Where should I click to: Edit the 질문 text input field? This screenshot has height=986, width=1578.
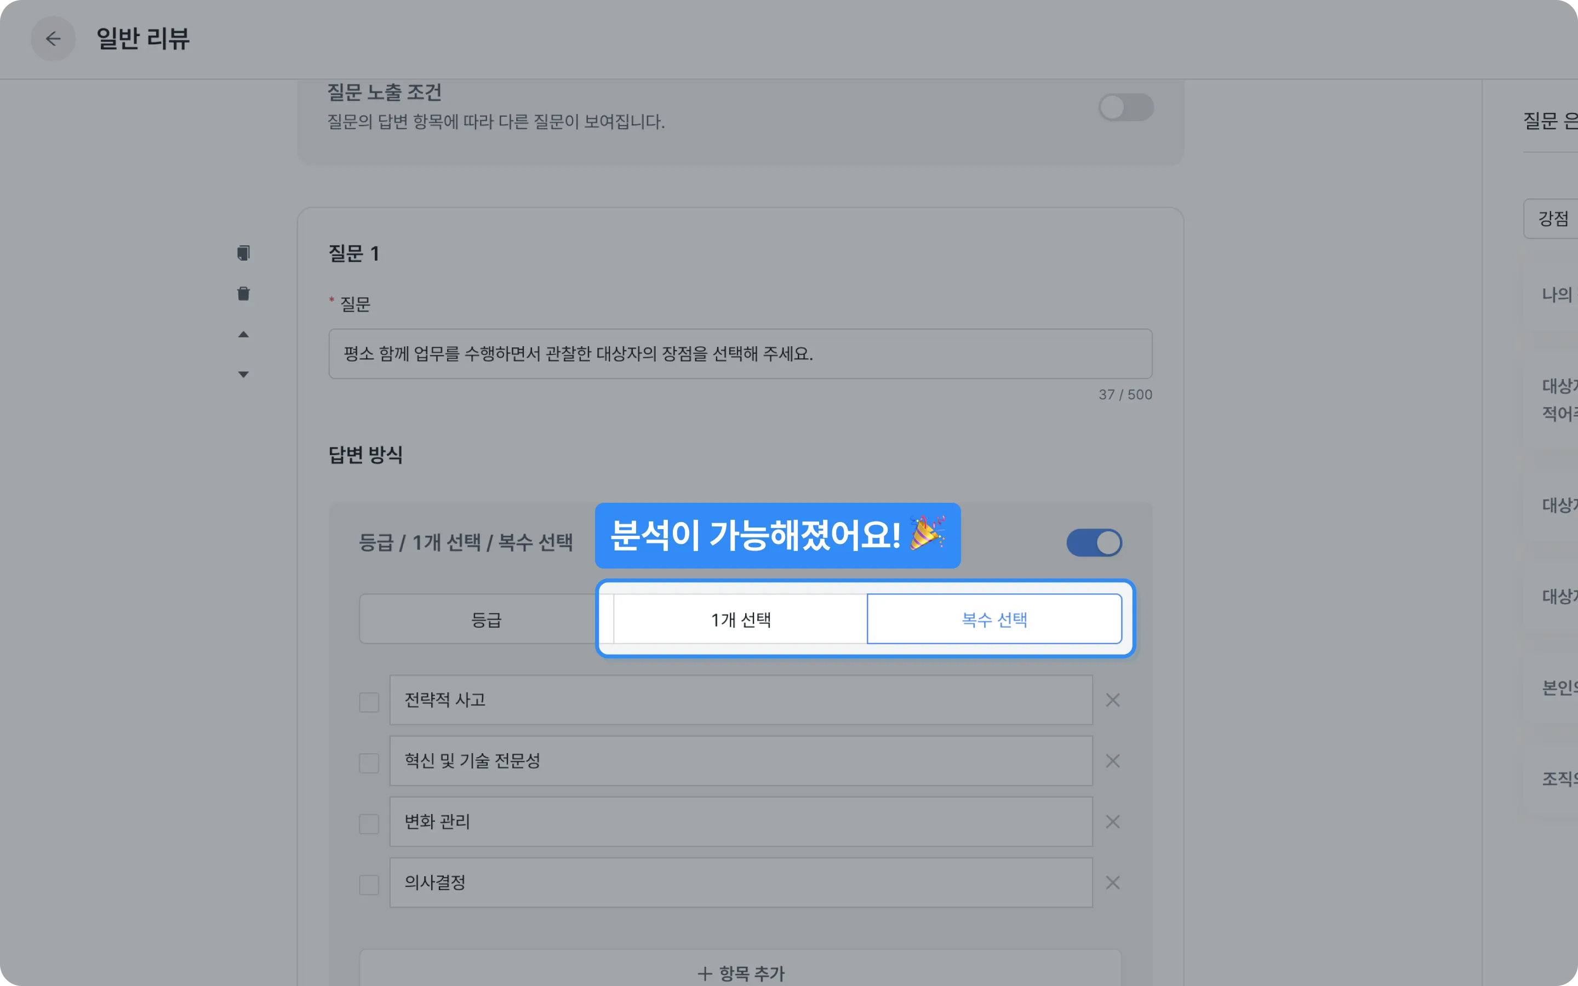coord(741,353)
